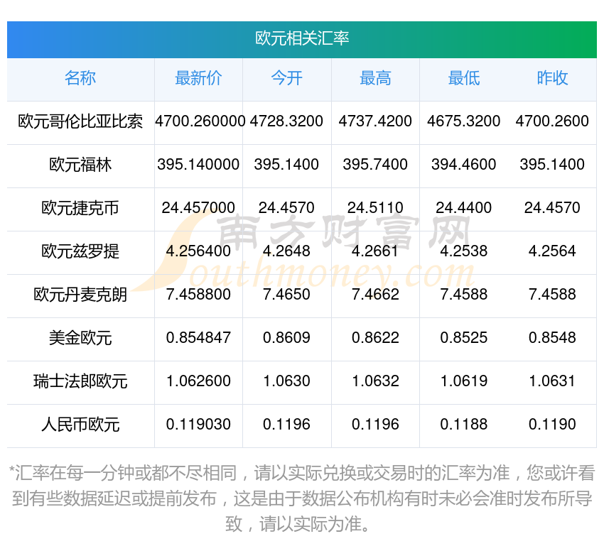Click the 最低 column header
604x546 pixels.
(x=464, y=78)
